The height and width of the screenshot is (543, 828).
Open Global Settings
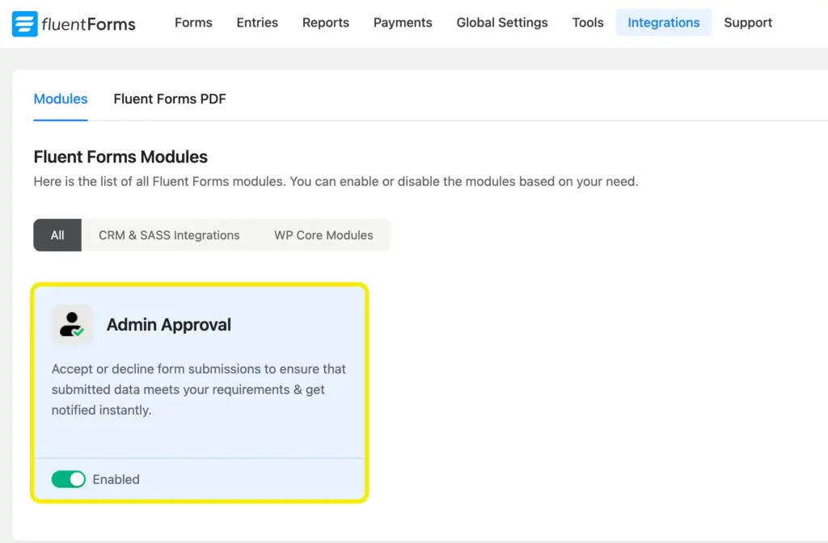click(x=501, y=23)
